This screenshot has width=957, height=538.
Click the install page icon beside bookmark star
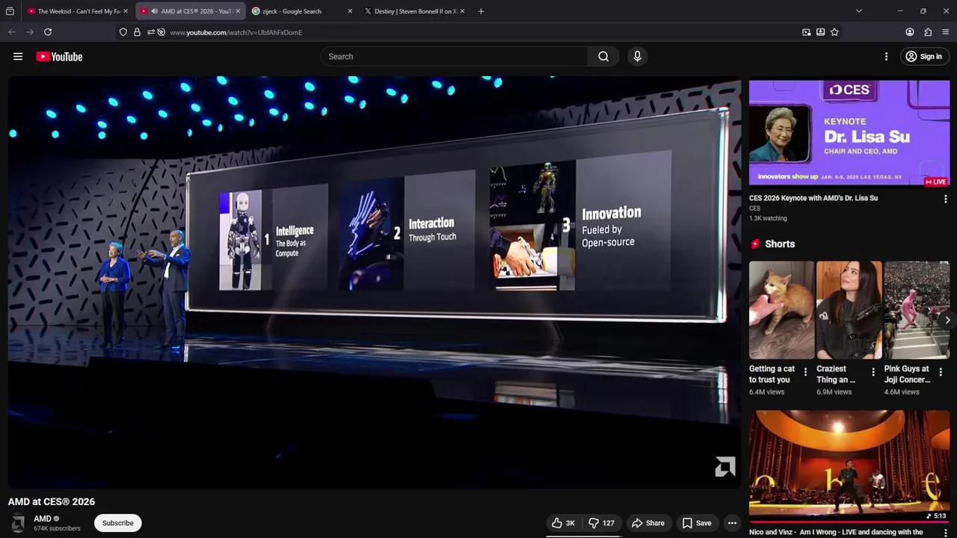pyautogui.click(x=820, y=32)
